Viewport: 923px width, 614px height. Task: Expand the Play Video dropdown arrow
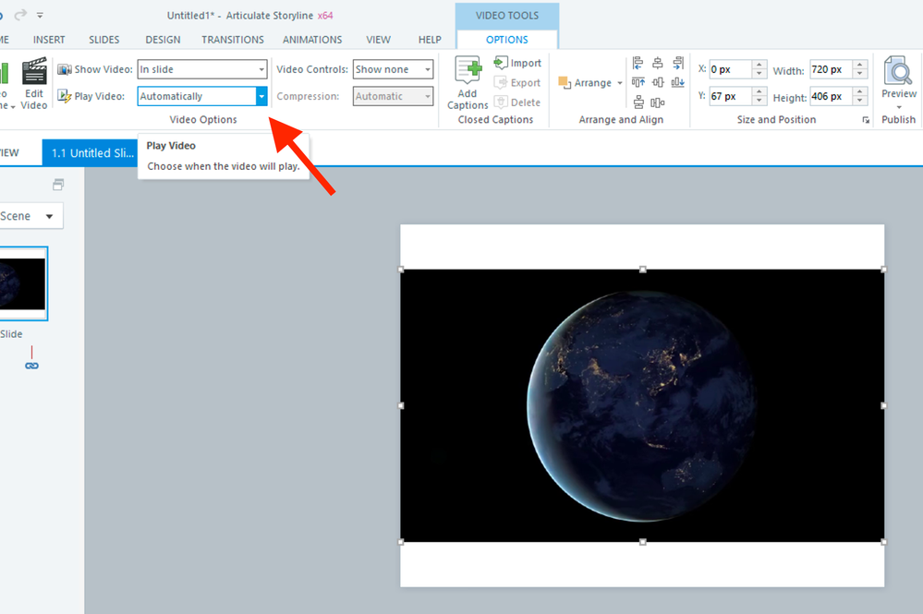pyautogui.click(x=261, y=96)
